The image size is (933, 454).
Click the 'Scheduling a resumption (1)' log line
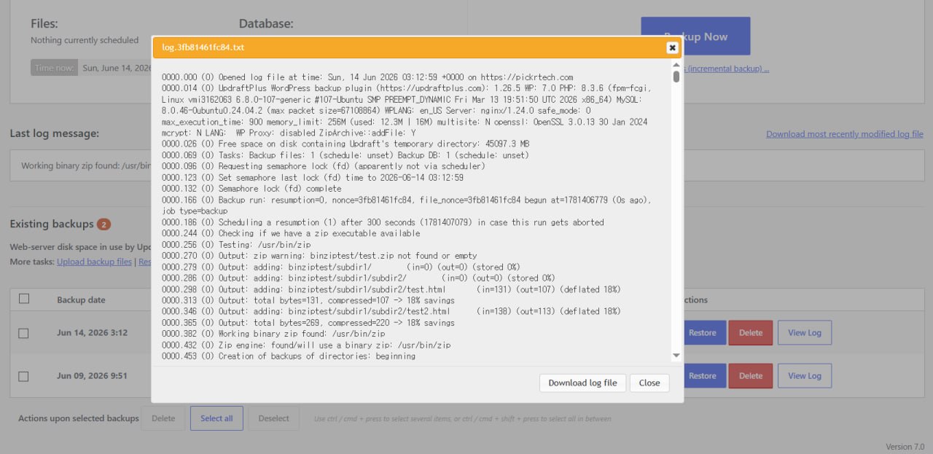(x=383, y=222)
